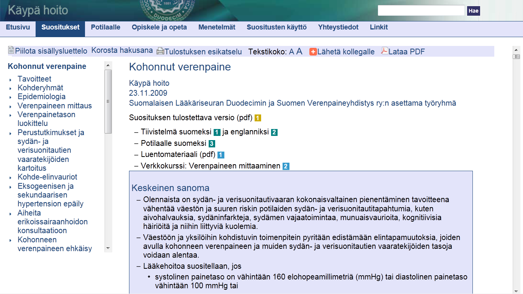Click the sidebar scrollbar thumb
The width and height of the screenshot is (523, 294).
108,101
